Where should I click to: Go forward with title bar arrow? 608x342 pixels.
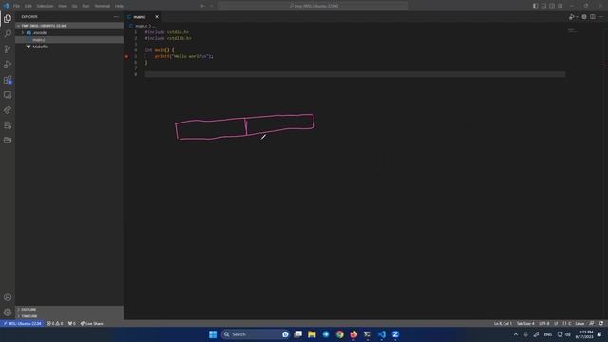pyautogui.click(x=211, y=6)
